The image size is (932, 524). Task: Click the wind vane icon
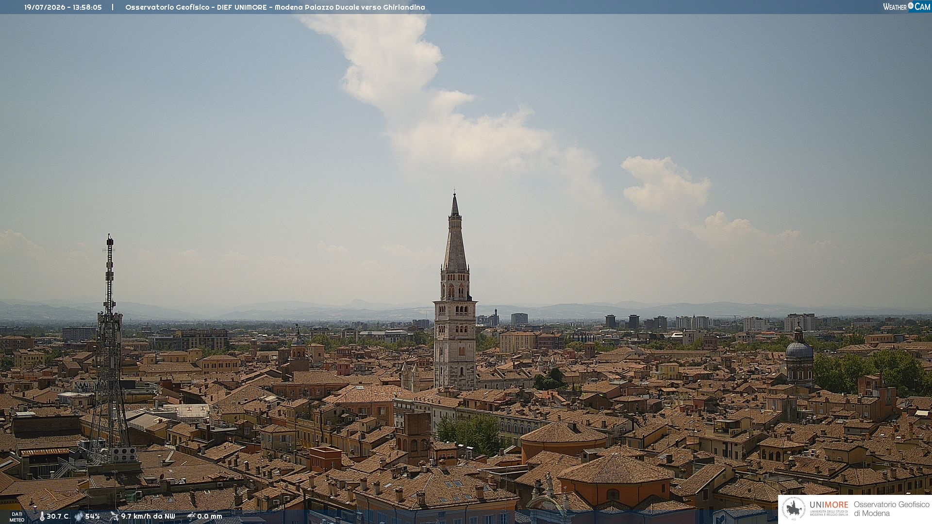click(x=114, y=516)
